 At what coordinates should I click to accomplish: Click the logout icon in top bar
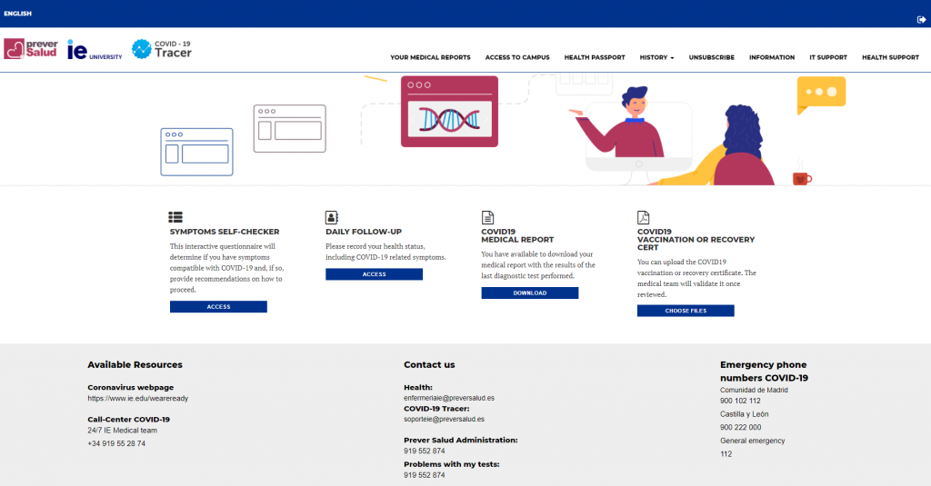[x=921, y=20]
